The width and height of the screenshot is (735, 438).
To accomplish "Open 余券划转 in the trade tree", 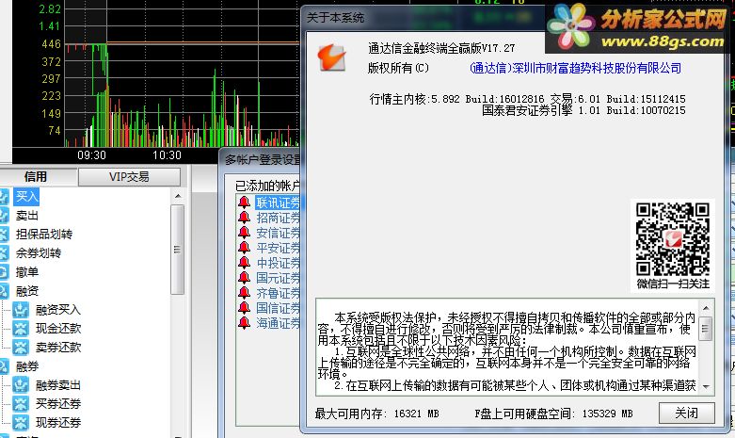I will tap(39, 252).
